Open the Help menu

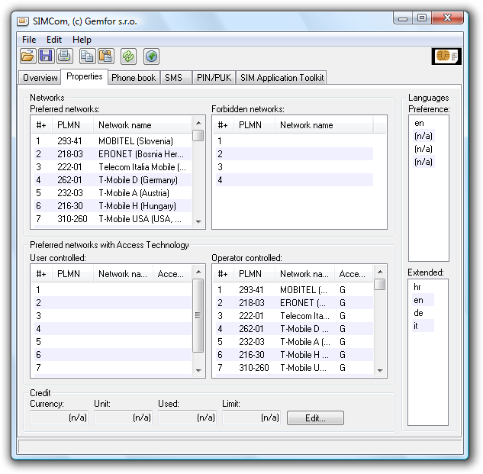tap(82, 40)
